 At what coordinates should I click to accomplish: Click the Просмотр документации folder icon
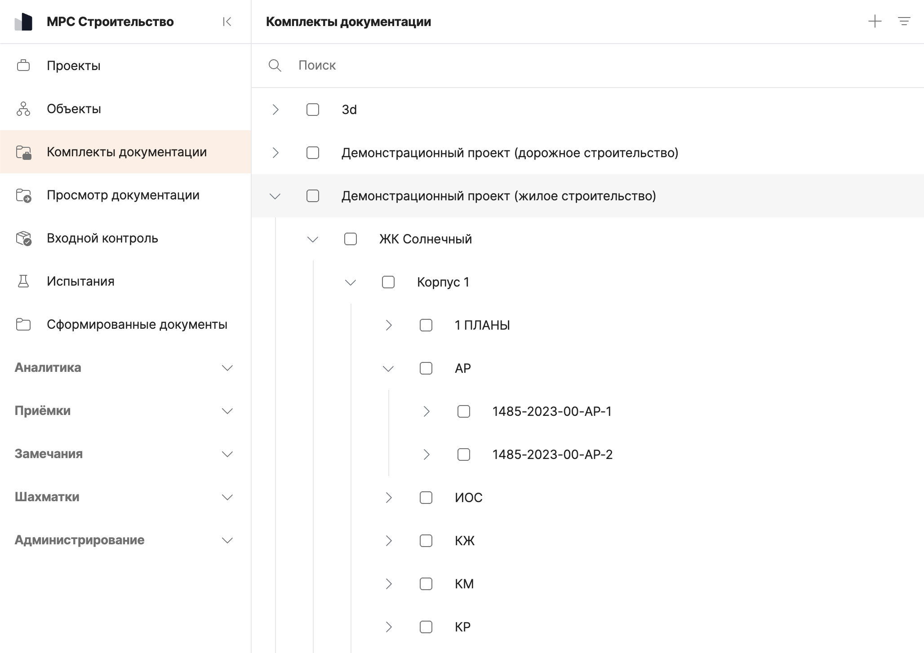(23, 195)
